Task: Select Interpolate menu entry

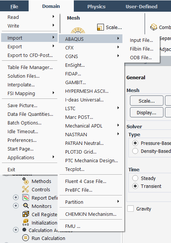Action: [x=29, y=85]
